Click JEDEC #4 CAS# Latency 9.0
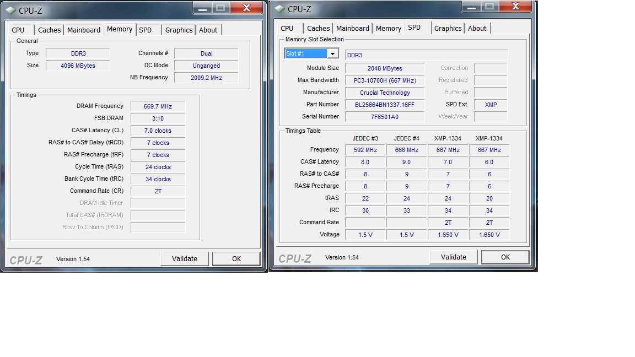Screen dimensions: 635x357 point(407,163)
